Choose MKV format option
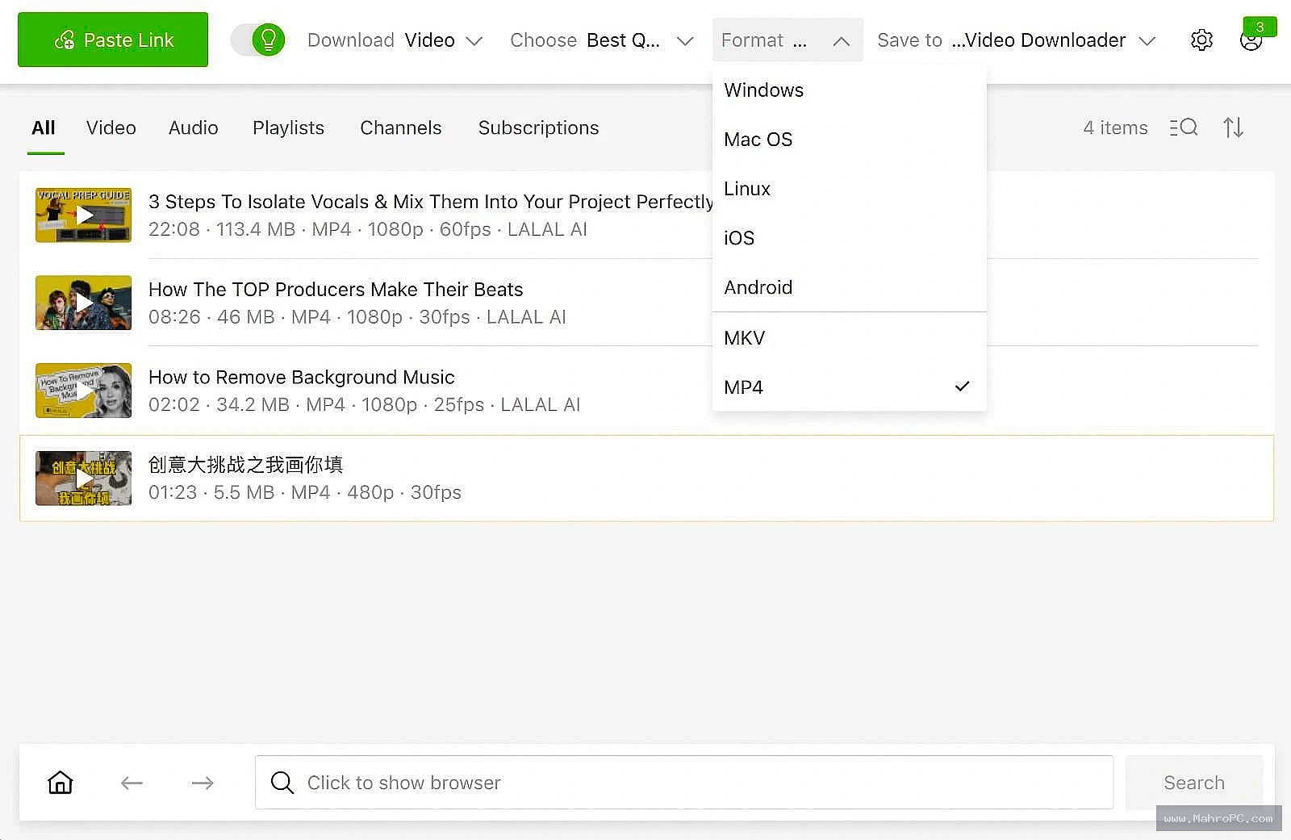 point(849,338)
